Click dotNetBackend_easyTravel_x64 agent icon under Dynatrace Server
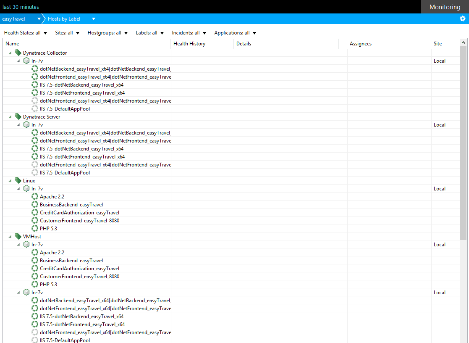 click(x=35, y=133)
